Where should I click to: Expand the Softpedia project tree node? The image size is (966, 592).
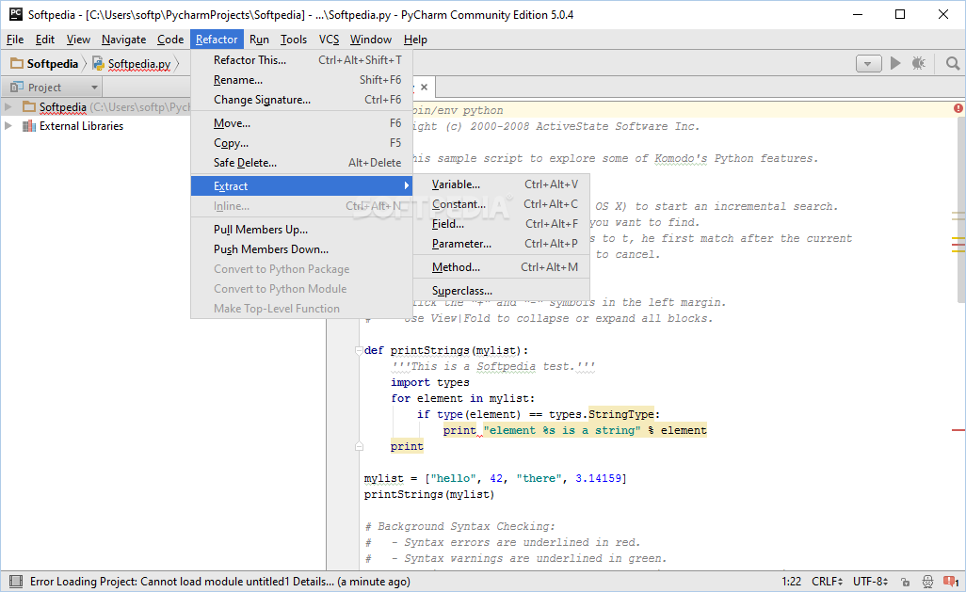click(8, 106)
